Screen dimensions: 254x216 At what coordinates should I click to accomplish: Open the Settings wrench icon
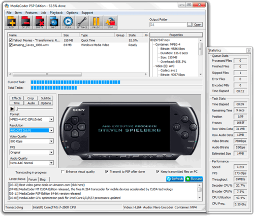pyautogui.click(x=82, y=22)
